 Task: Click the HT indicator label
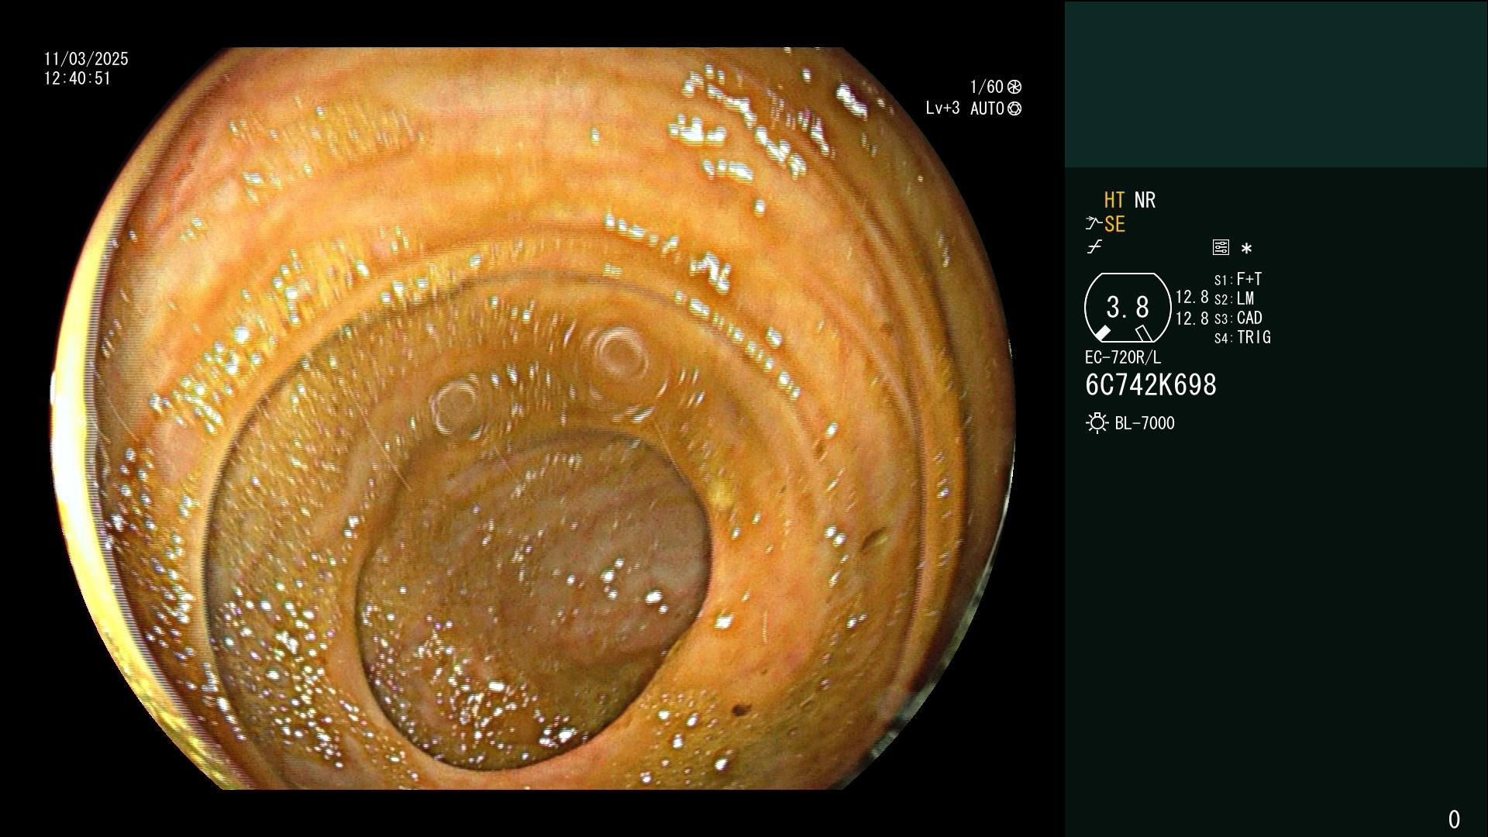pos(1114,201)
